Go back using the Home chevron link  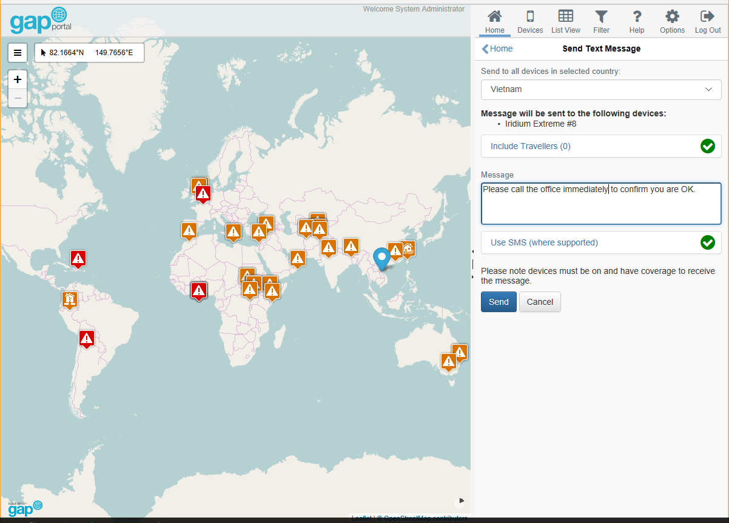pyautogui.click(x=497, y=48)
